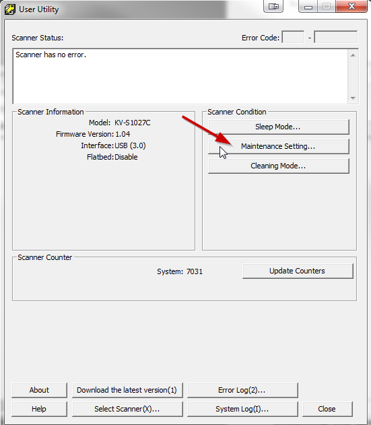Click the Scanner Status label
This screenshot has width=371, height=425.
pos(38,38)
